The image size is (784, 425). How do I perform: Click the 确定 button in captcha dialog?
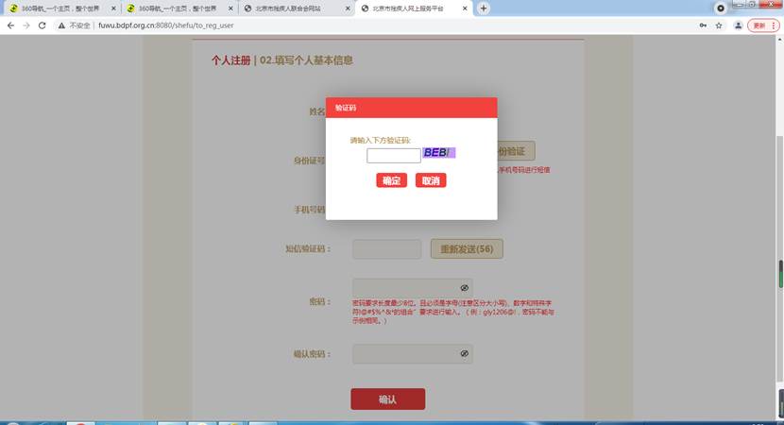tap(391, 180)
